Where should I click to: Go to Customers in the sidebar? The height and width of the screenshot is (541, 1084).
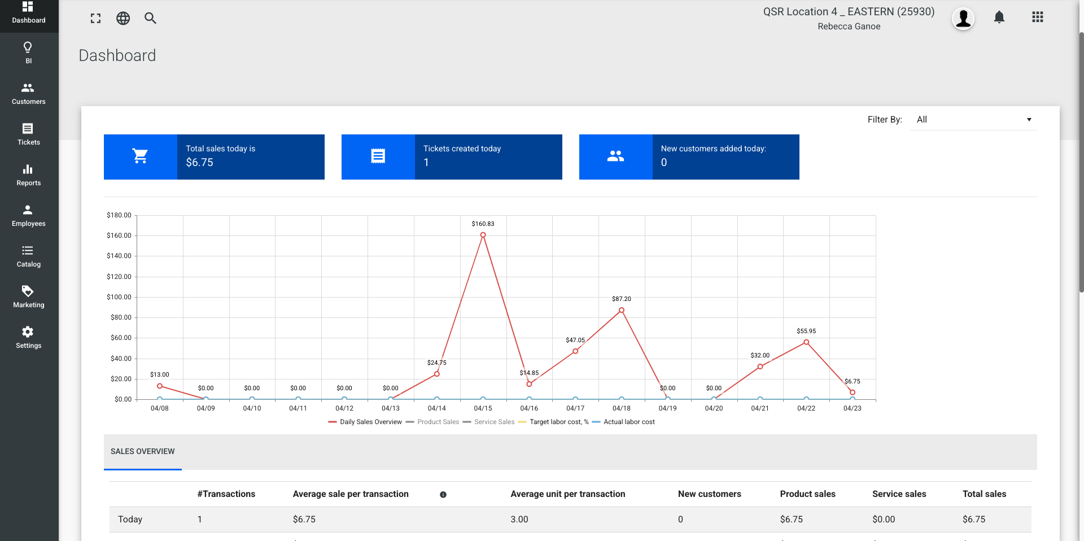click(x=28, y=94)
